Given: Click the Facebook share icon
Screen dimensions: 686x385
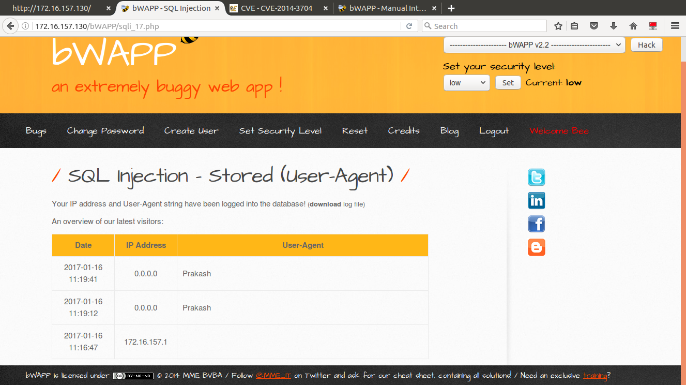Looking at the screenshot, I should [536, 224].
